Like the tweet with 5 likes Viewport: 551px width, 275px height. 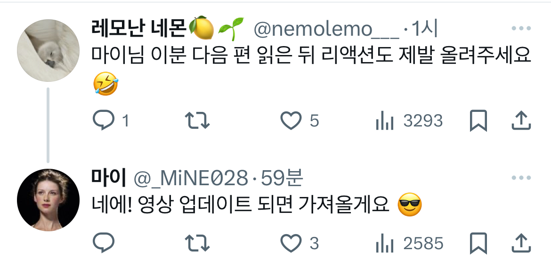pos(291,121)
